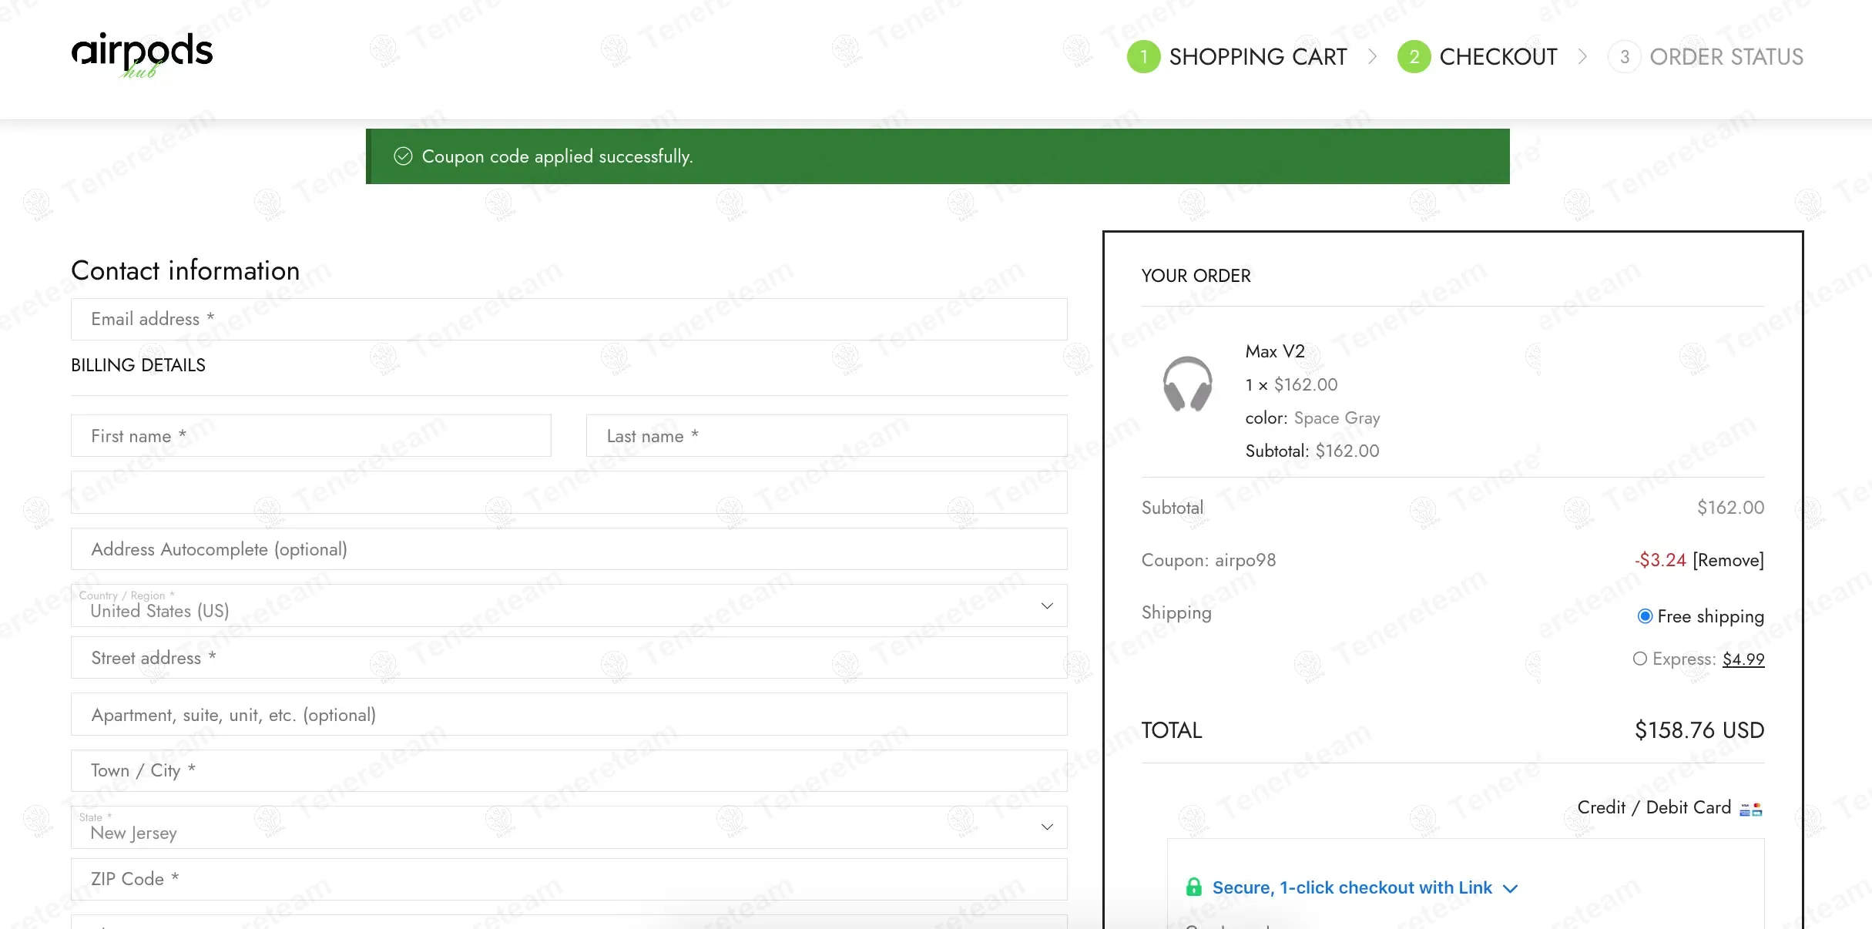Go to the ORDER STATUS step
Screen dimensions: 1872x929
(x=1726, y=57)
